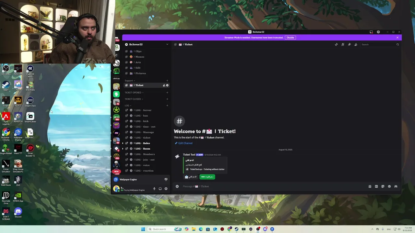
Task: Open Ticket channel settings gear
Action: 167,85
